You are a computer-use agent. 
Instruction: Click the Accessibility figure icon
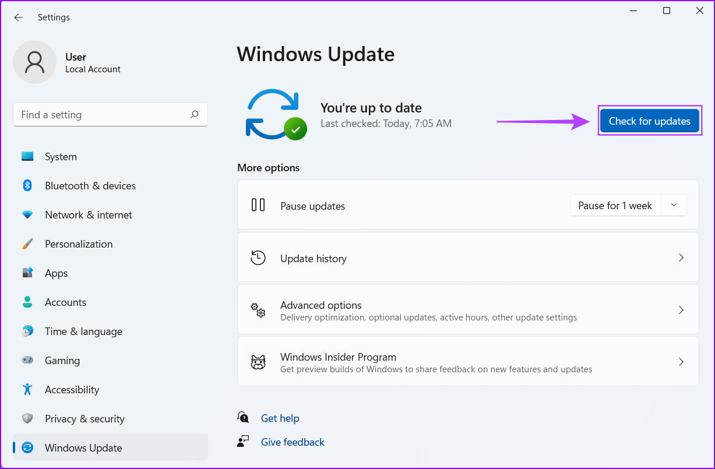27,389
